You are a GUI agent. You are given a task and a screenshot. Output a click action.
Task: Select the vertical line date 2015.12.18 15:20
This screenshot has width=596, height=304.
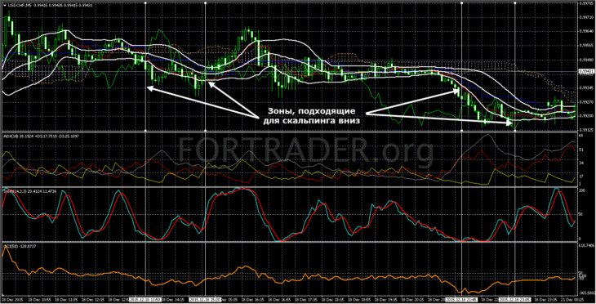tap(205, 300)
